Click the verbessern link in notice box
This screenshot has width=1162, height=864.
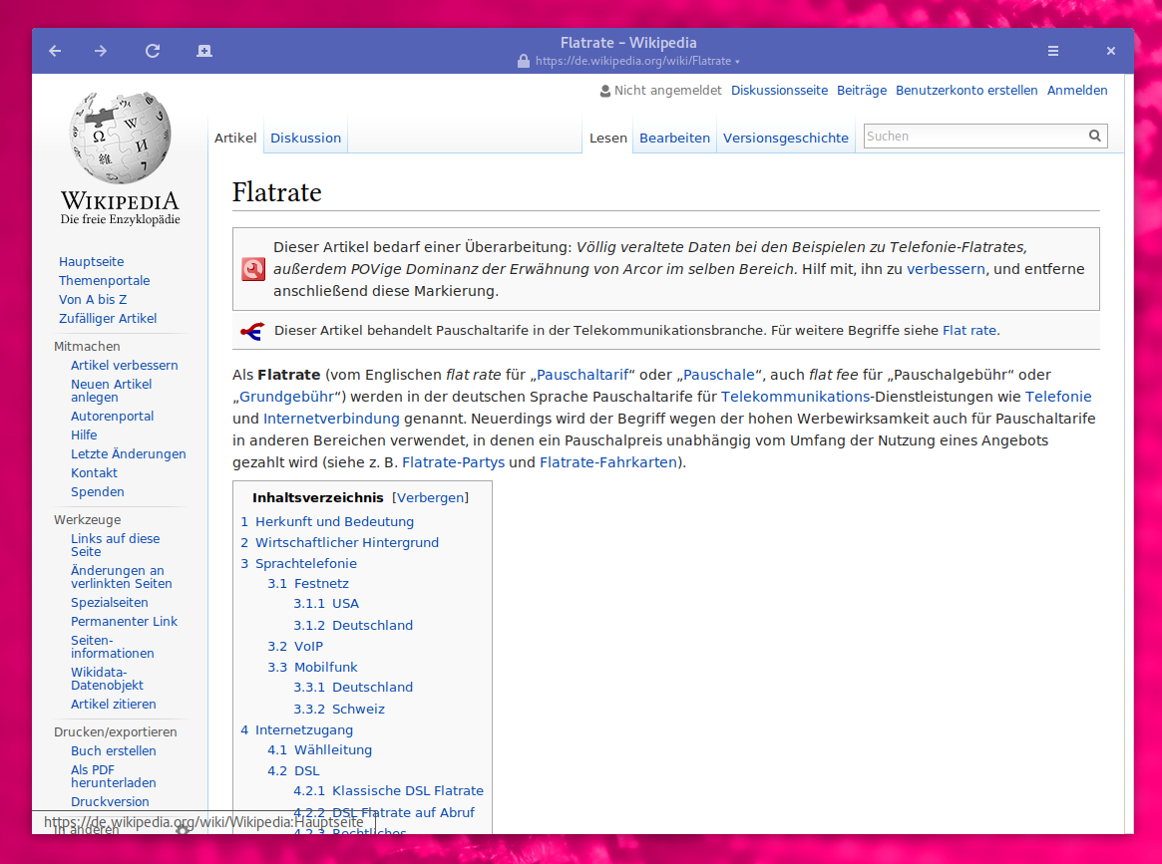[946, 269]
